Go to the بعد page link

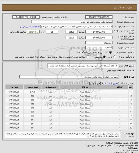[109, 83]
